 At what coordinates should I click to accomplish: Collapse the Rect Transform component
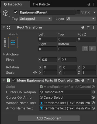(4, 27)
